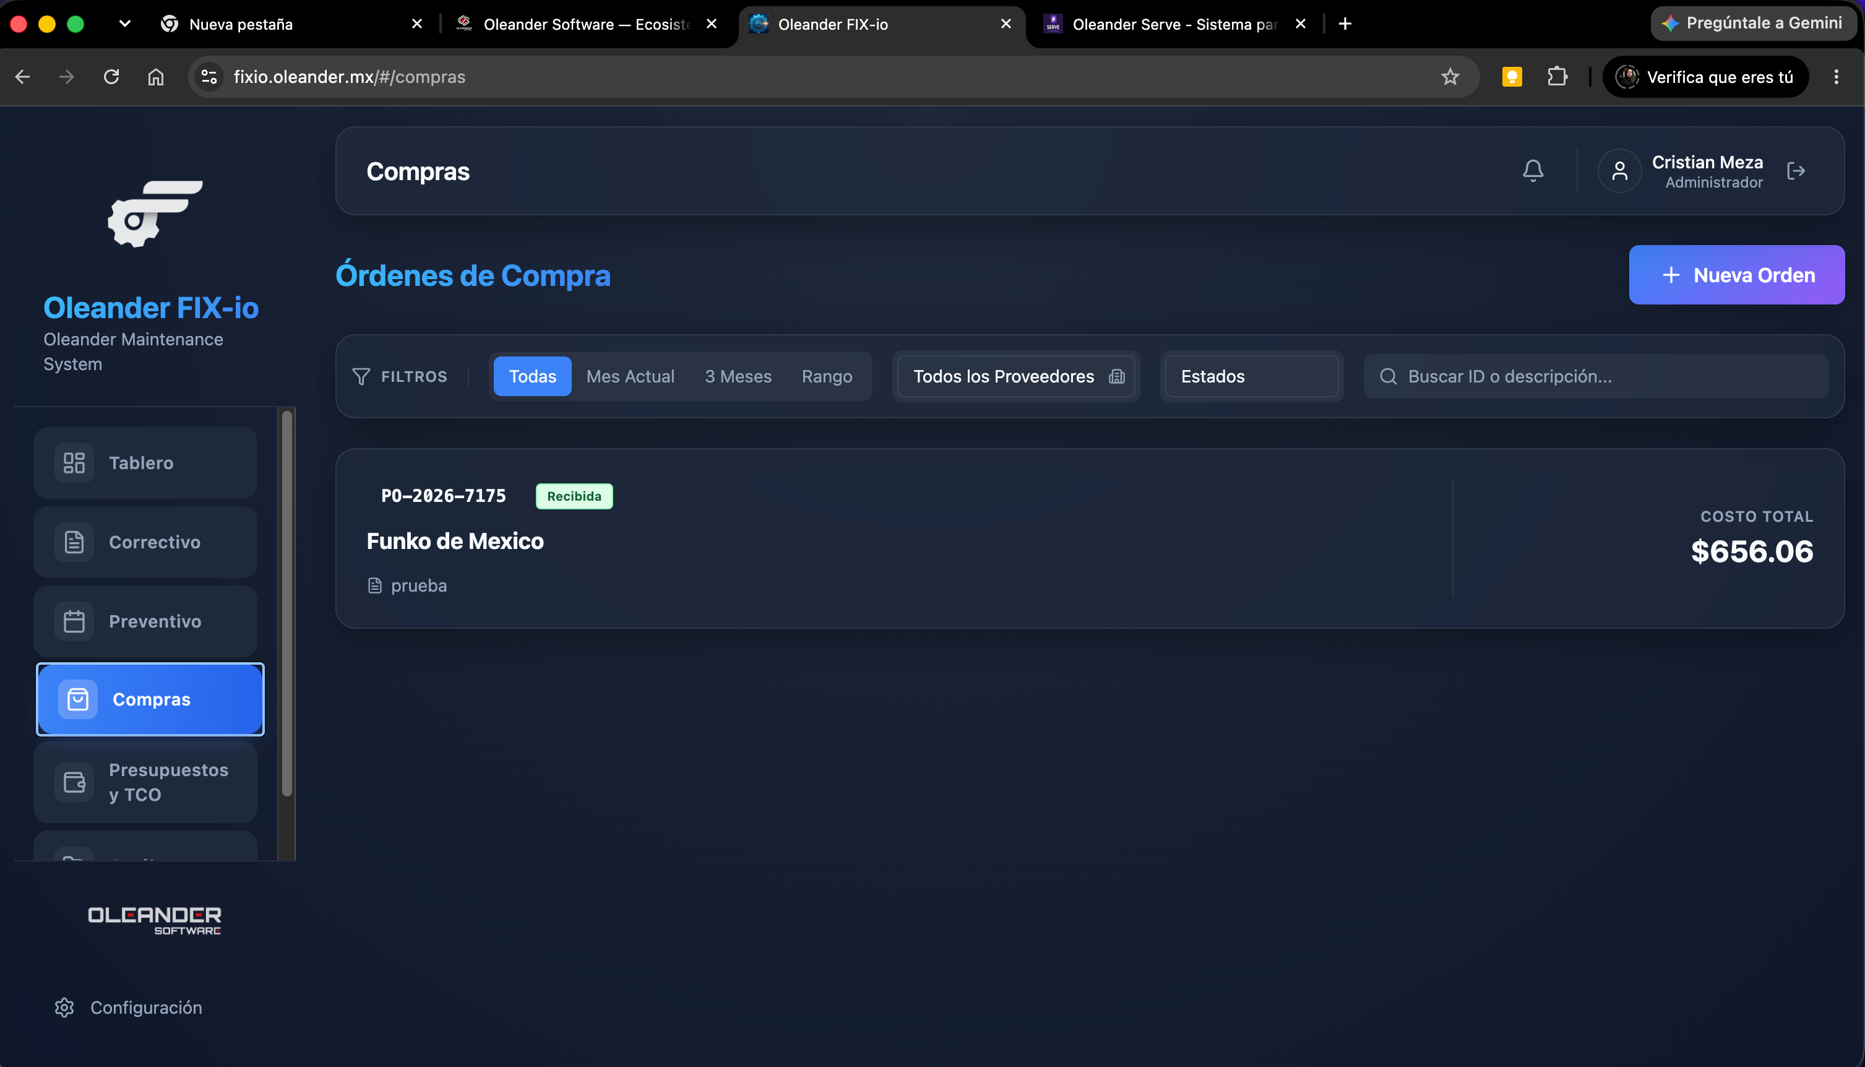The width and height of the screenshot is (1865, 1067).
Task: Open a new browser tab
Action: coord(1345,24)
